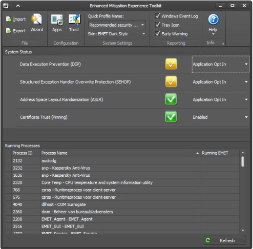Click the Certificate Trust green status icon

(x=171, y=117)
